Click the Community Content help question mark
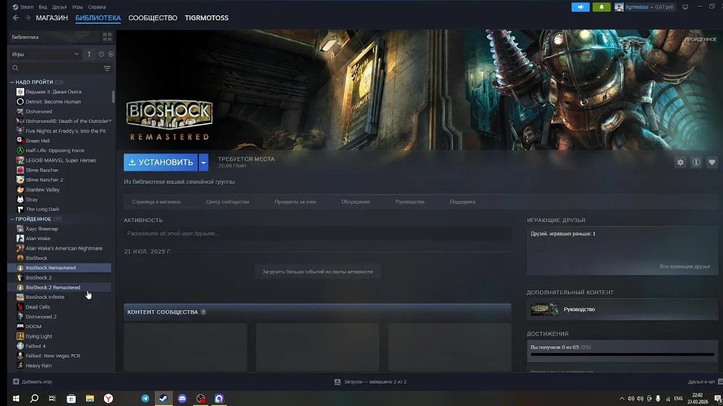The width and height of the screenshot is (723, 406). click(203, 312)
